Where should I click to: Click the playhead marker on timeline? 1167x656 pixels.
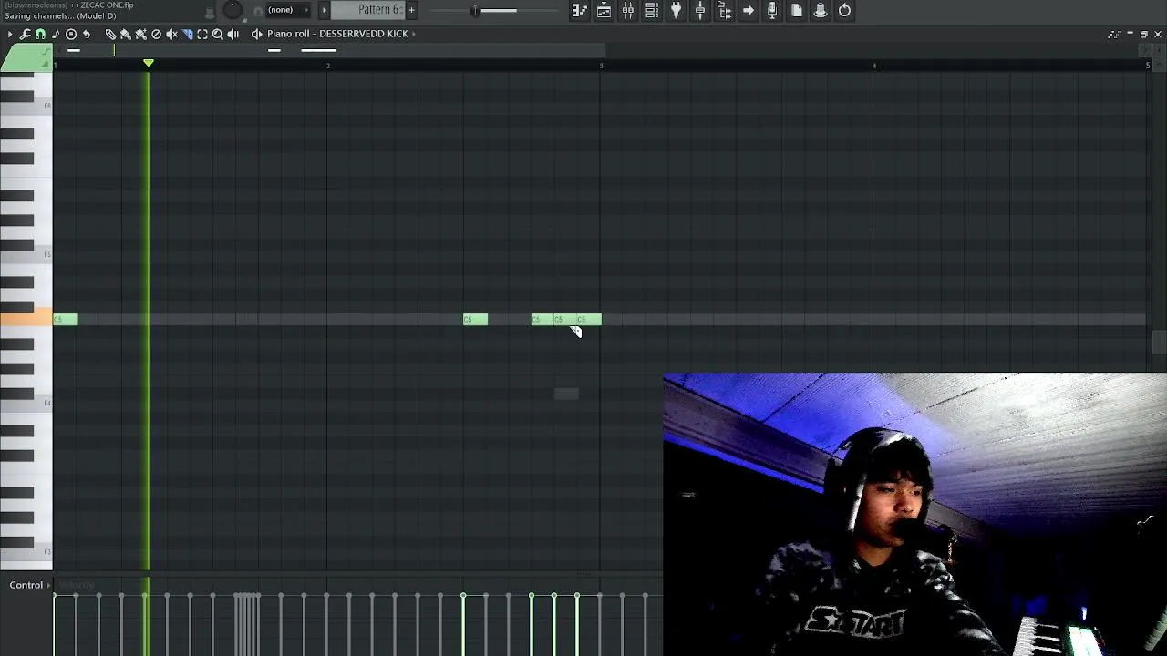(149, 63)
